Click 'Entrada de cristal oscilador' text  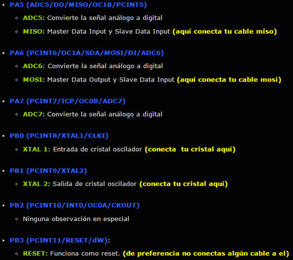pos(97,149)
